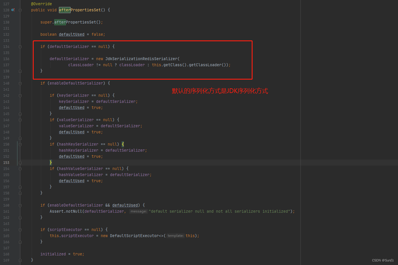This screenshot has height=265, width=398.
Task: Collapse the Assert.notNull block at line 160
Action: tap(20, 205)
